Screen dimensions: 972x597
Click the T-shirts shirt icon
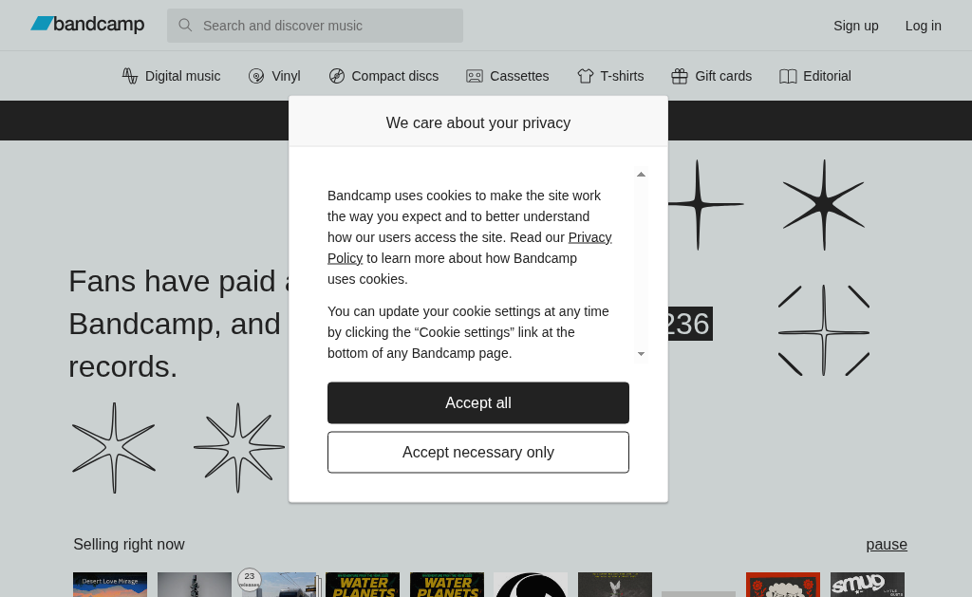pos(585,76)
